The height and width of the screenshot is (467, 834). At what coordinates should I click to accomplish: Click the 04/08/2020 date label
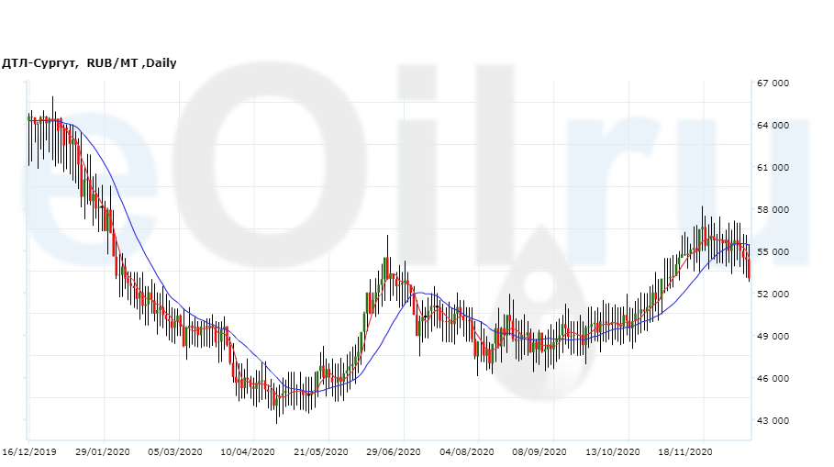coord(467,451)
